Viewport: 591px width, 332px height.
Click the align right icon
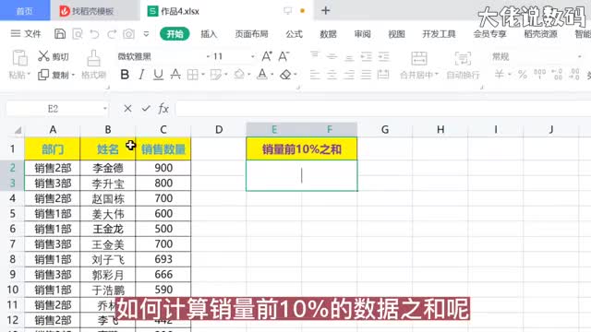349,75
